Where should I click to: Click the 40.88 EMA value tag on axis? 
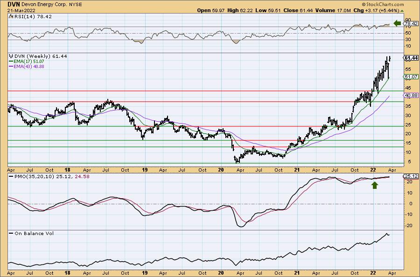tap(411, 95)
